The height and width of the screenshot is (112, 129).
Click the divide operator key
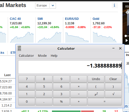click(79, 79)
